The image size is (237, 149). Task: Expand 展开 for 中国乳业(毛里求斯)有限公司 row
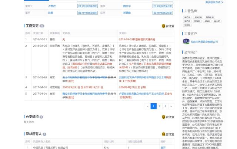click(163, 148)
